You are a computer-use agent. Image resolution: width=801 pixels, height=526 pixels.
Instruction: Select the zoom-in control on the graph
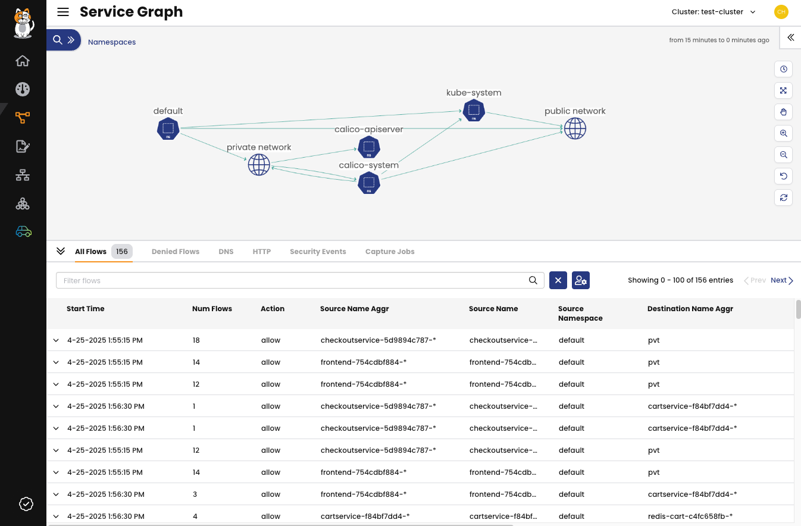(783, 133)
